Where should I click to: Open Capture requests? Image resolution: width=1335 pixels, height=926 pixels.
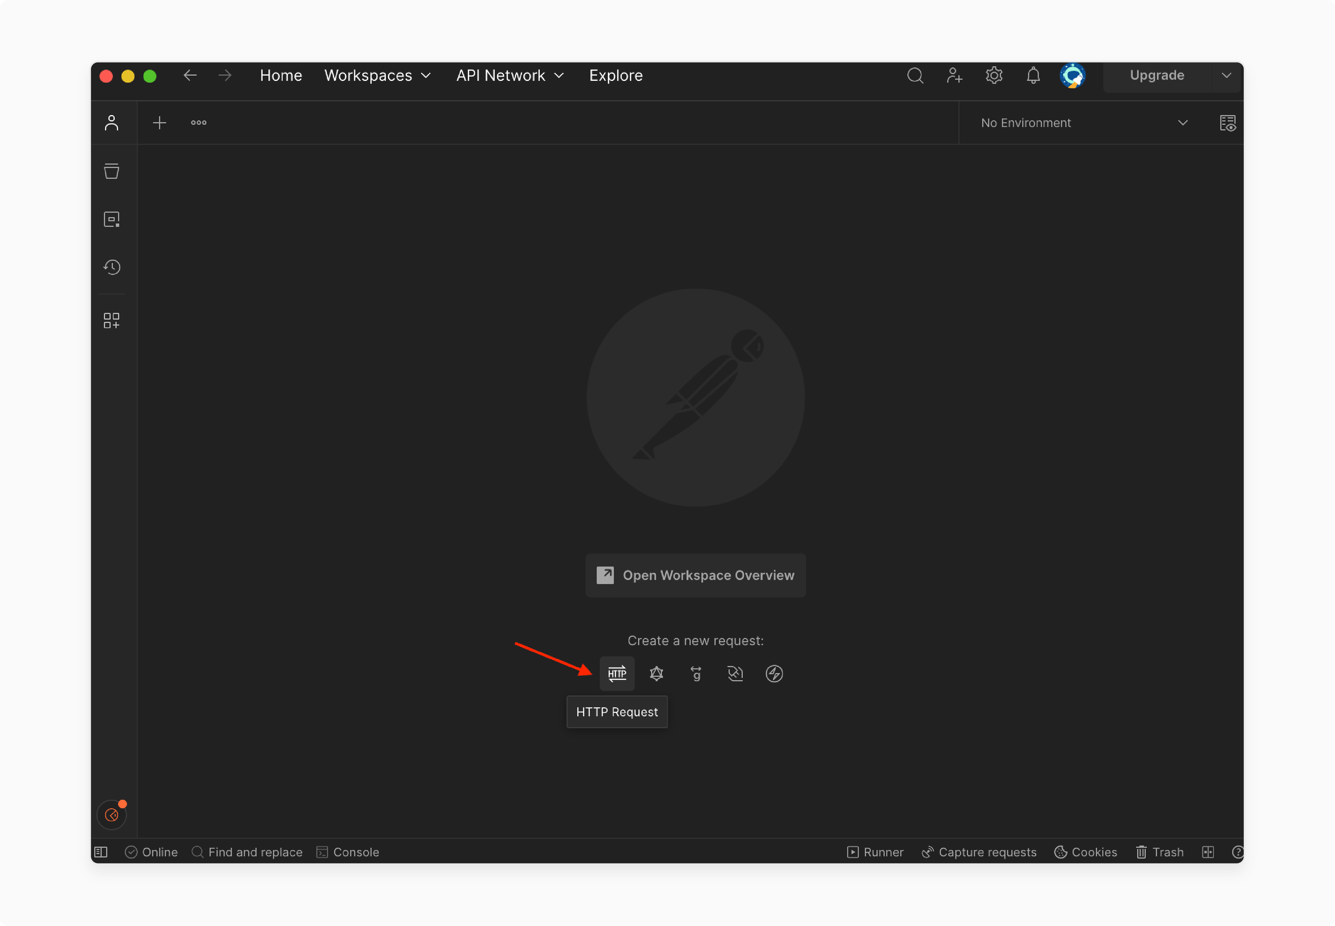point(979,852)
